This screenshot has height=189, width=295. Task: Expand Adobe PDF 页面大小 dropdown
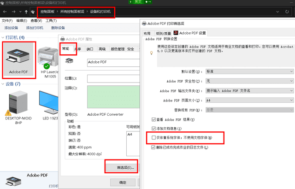249,100
